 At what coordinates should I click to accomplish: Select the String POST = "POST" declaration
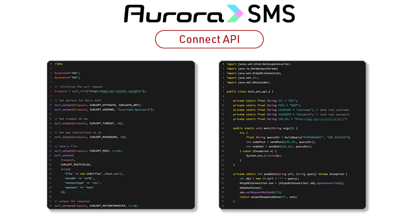click(x=267, y=105)
